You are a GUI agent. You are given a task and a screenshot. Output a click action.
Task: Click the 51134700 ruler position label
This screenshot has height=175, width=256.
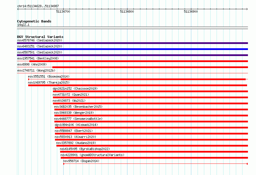click(x=63, y=11)
